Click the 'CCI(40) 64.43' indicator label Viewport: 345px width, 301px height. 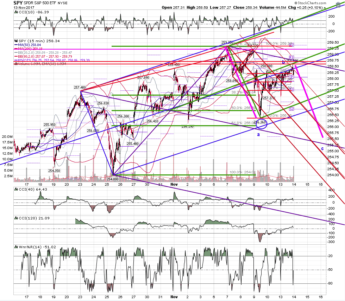pos(33,190)
